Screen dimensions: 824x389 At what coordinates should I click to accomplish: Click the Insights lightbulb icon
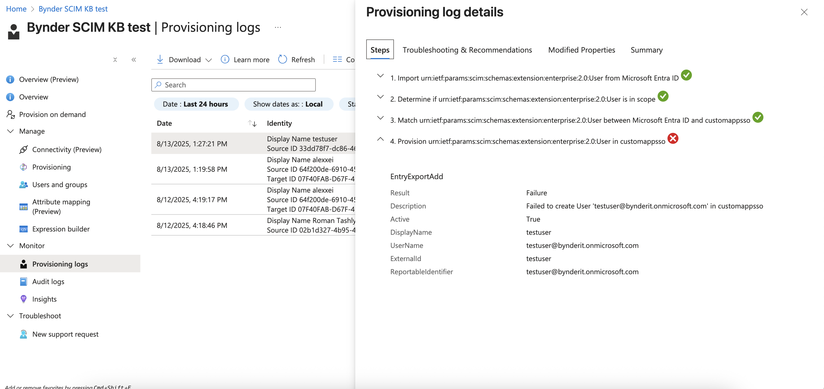[x=23, y=299]
